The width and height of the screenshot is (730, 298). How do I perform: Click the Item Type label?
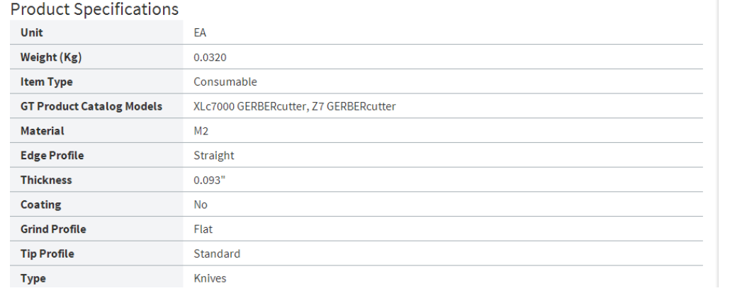tap(47, 82)
